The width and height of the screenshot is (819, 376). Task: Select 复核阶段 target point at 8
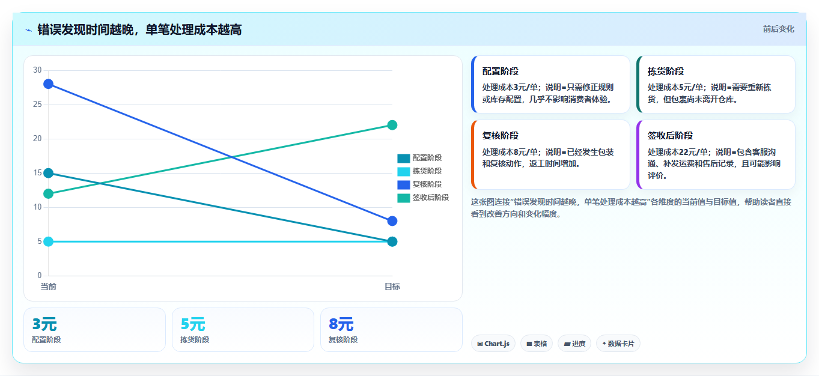392,221
